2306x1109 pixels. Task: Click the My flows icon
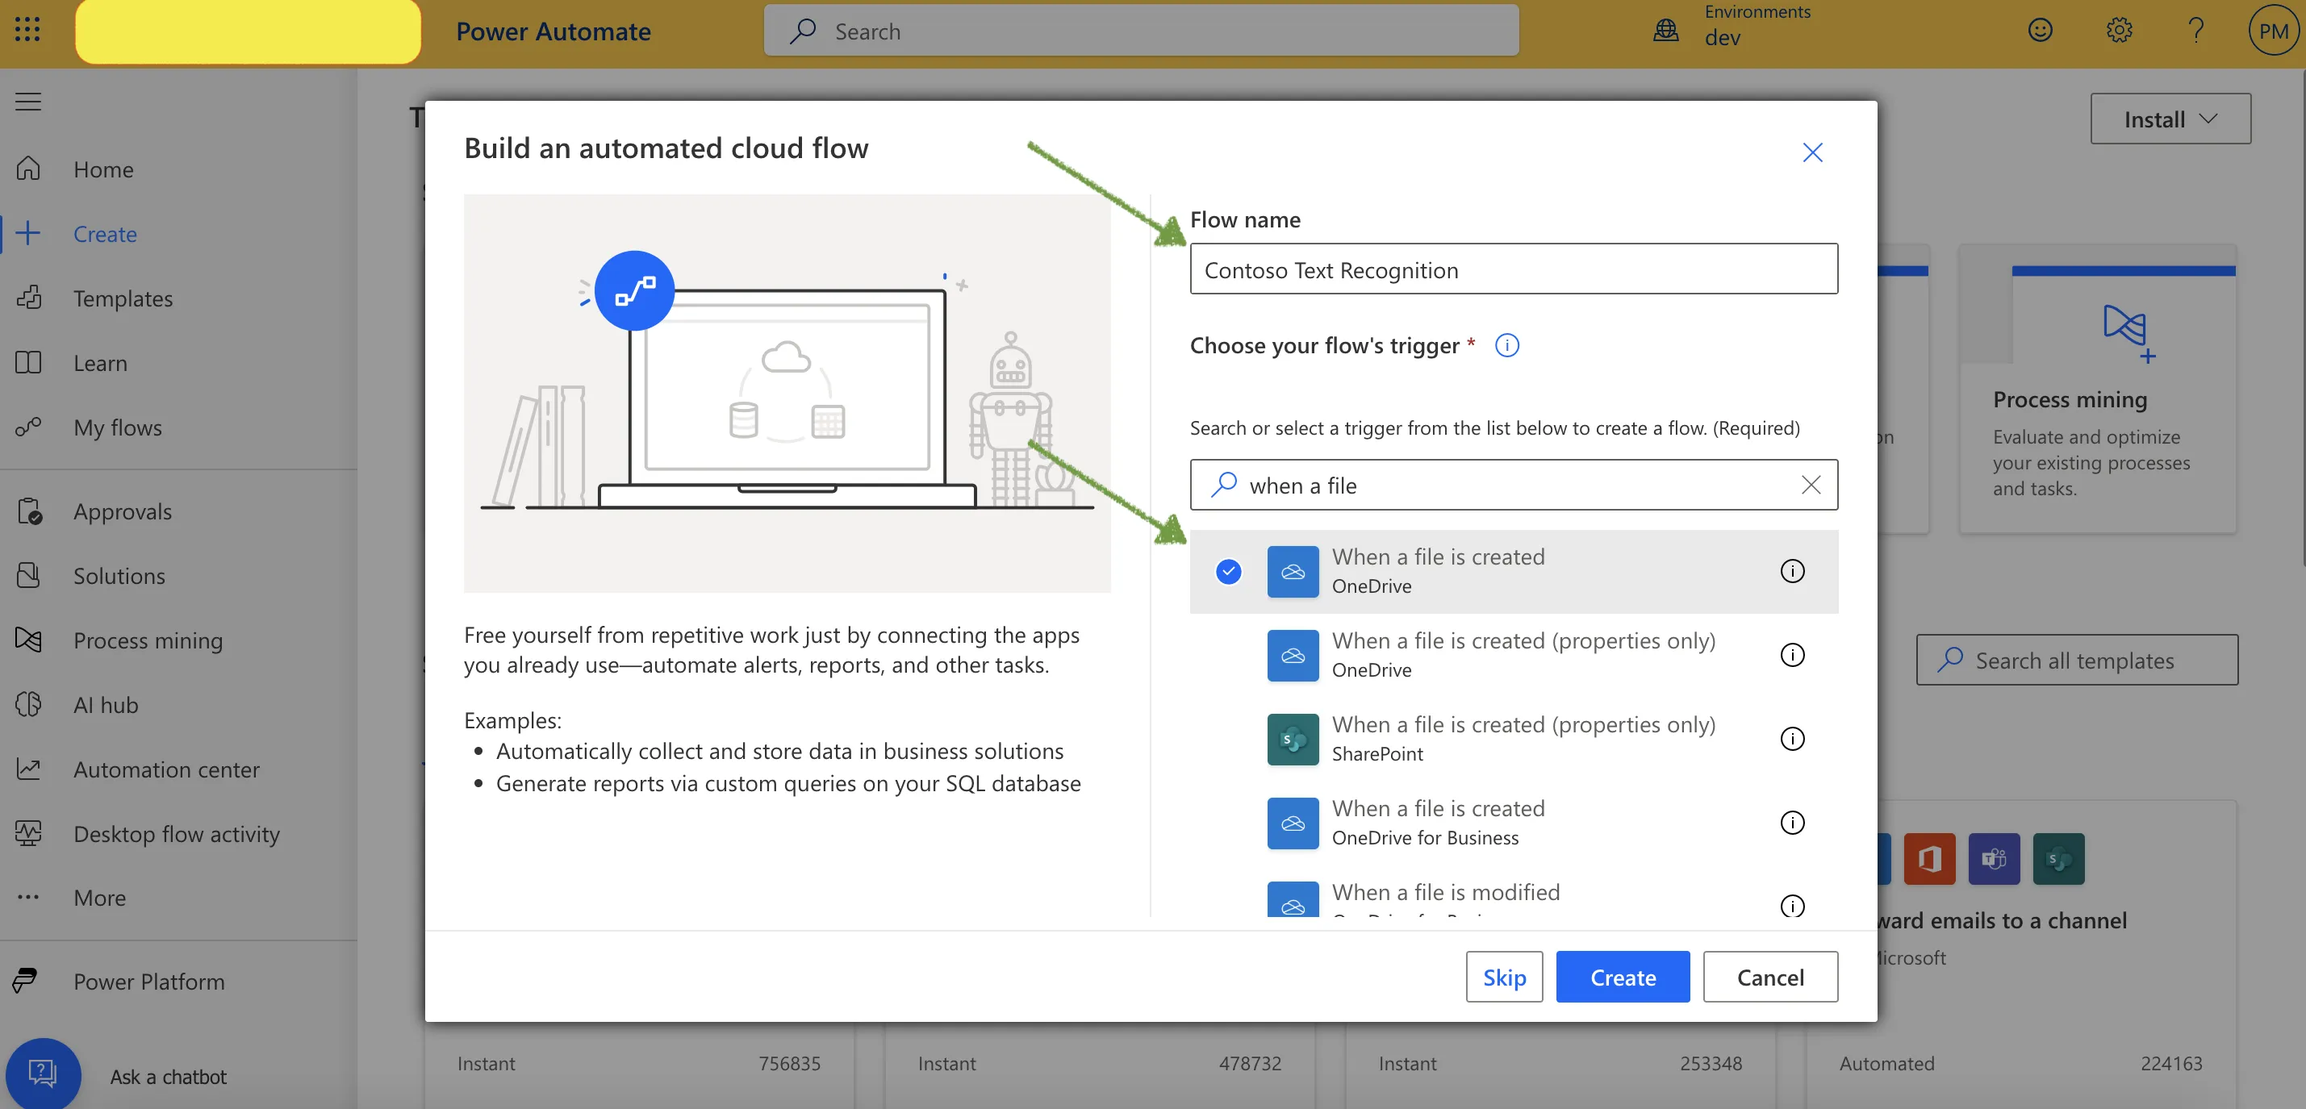point(29,427)
